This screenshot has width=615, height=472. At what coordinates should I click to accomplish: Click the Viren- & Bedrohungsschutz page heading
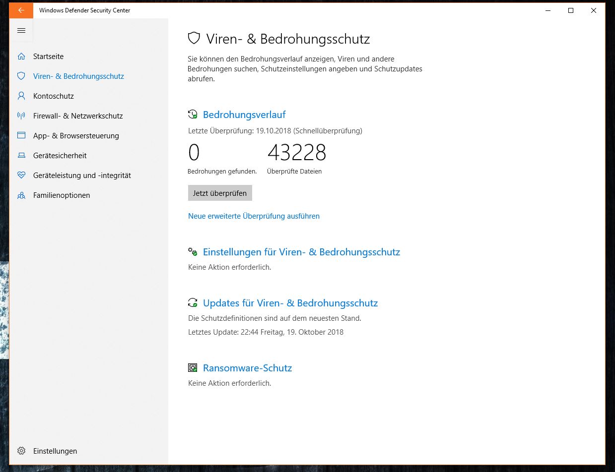pos(288,39)
